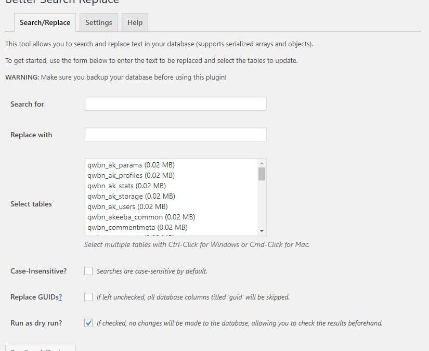Image resolution: width=429 pixels, height=351 pixels.
Task: Select the qwbn_commentmeta table entry
Action: click(x=137, y=227)
